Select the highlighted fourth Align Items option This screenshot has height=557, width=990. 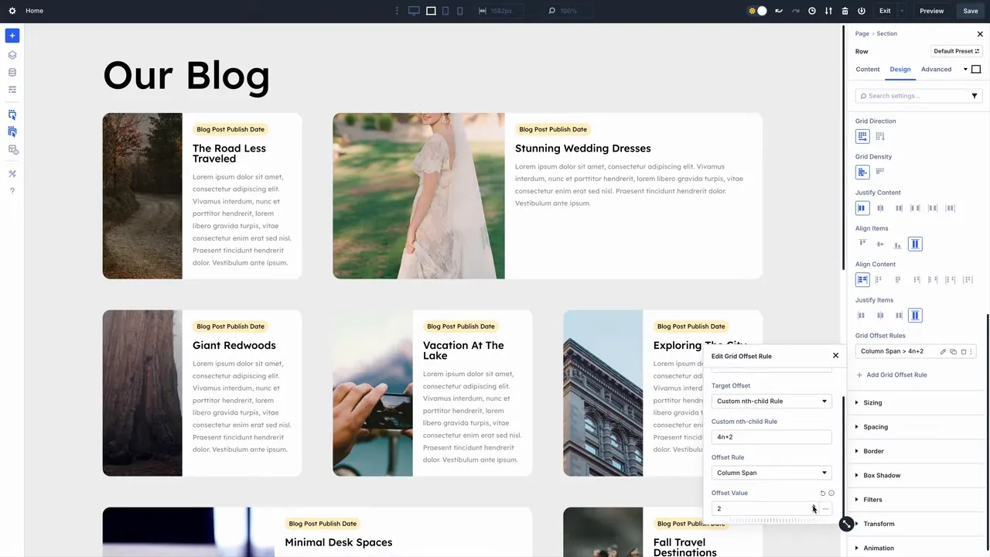915,244
